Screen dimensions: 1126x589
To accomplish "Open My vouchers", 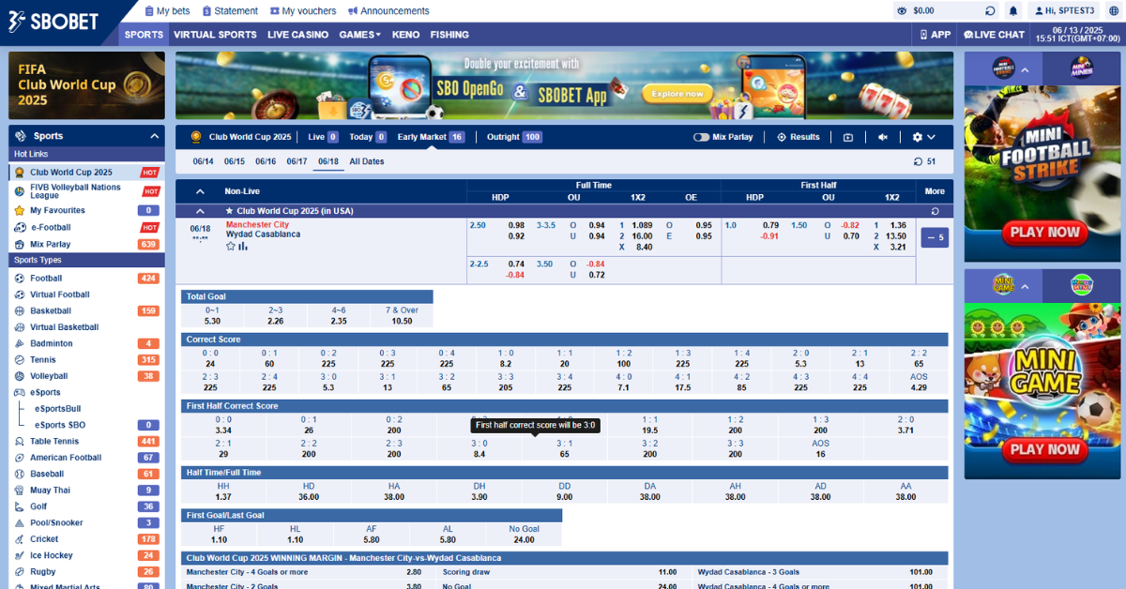I will point(303,11).
